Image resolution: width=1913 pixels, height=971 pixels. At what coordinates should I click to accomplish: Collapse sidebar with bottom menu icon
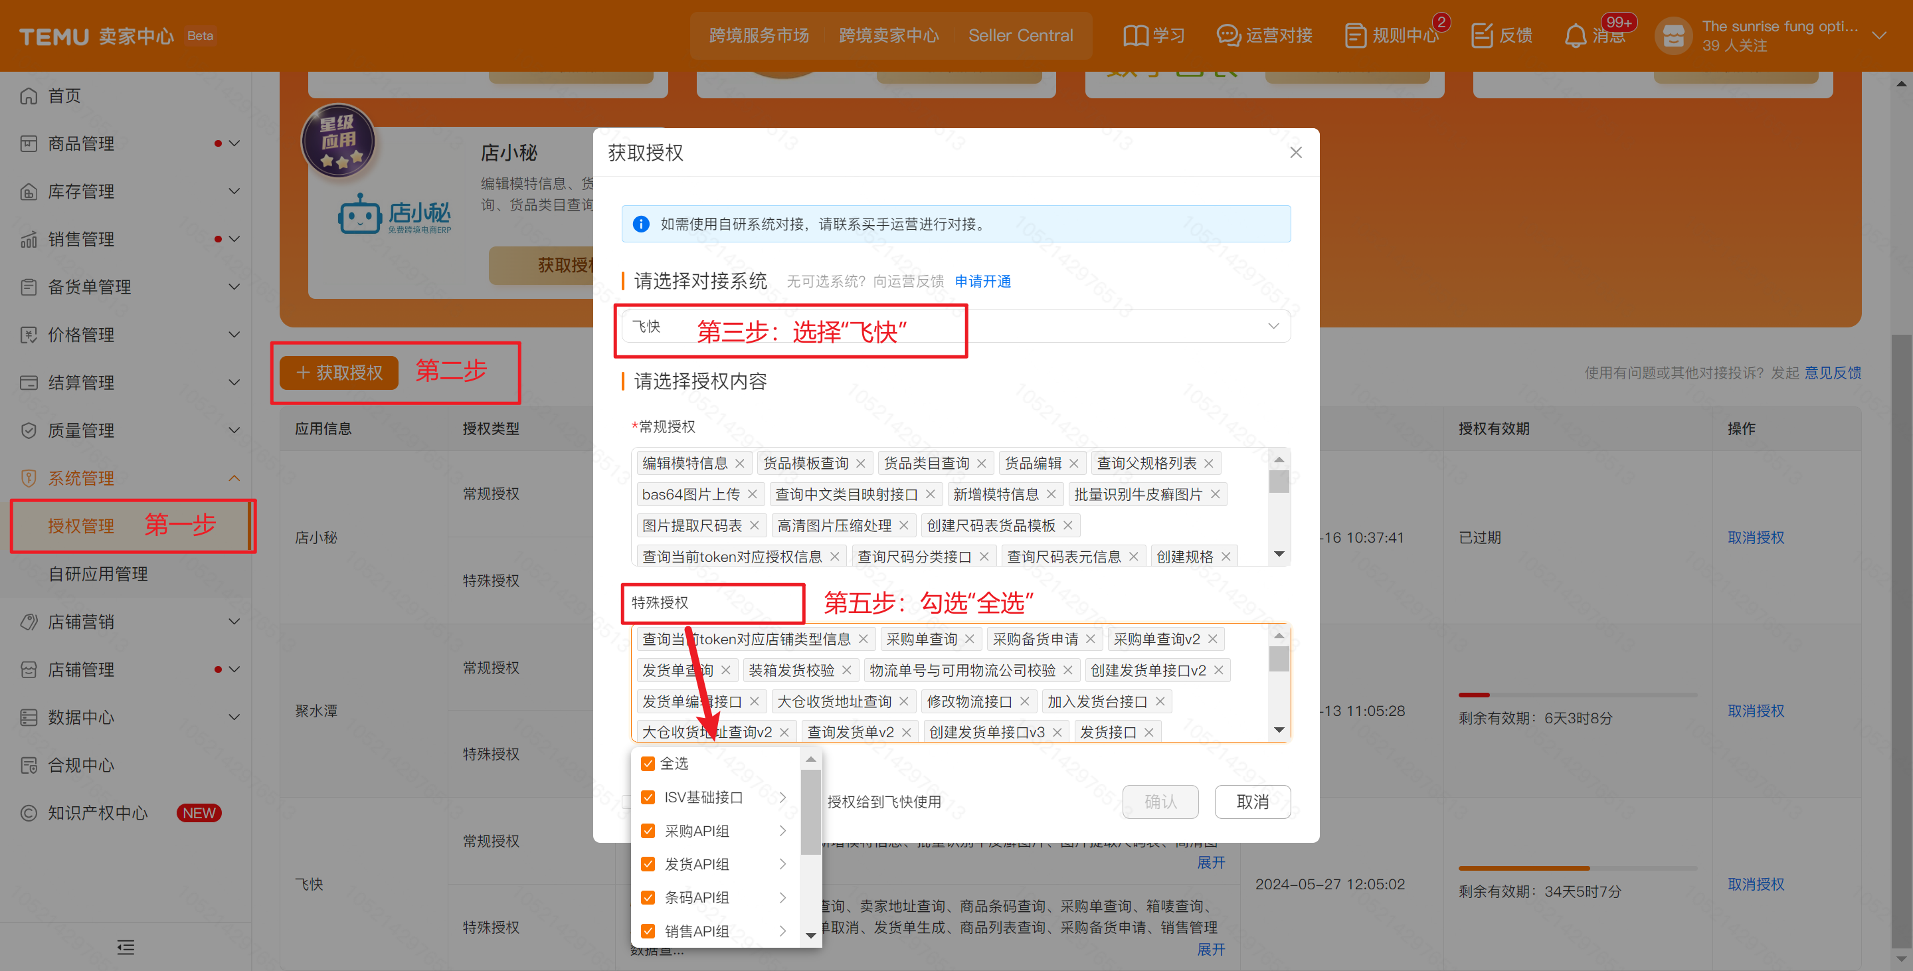[x=126, y=946]
